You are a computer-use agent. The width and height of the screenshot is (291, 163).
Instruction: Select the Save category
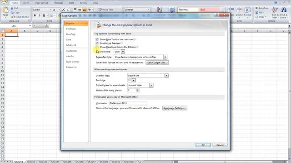coord(76,39)
